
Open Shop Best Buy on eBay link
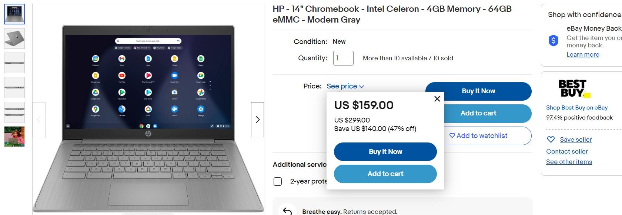pyautogui.click(x=576, y=108)
